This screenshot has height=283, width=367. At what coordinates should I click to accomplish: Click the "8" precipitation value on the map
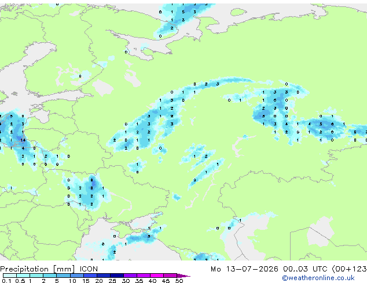[x=91, y=188]
